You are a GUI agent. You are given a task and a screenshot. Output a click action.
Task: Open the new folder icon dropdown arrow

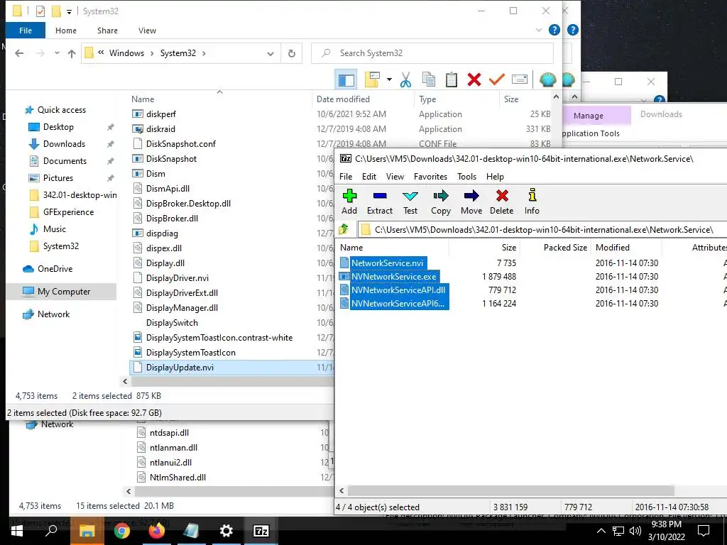389,79
